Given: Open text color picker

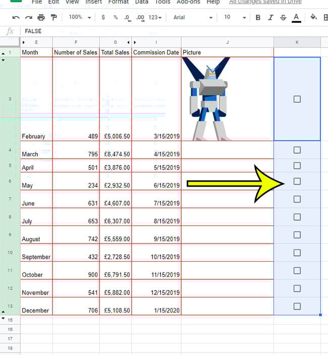Looking at the screenshot, I should click(x=296, y=18).
